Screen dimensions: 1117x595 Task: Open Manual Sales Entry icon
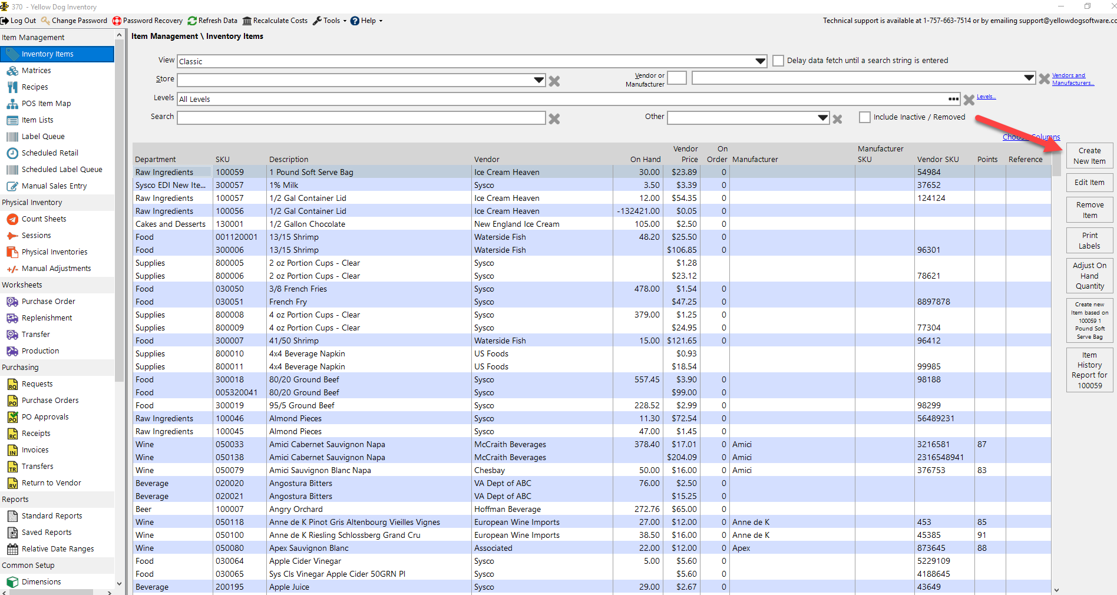point(12,186)
